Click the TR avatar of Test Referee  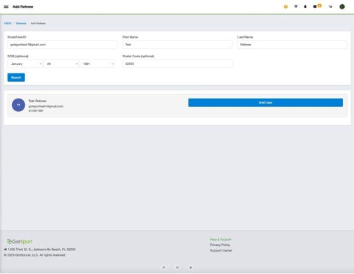click(18, 105)
